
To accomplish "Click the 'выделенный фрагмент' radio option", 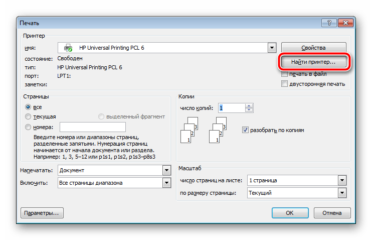I will pyautogui.click(x=101, y=116).
